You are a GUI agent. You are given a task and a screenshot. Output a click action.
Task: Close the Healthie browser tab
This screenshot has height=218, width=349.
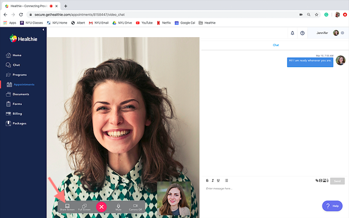pos(56,6)
